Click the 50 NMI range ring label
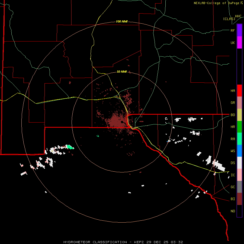Screen dimensions: 244x244 coord(122,72)
